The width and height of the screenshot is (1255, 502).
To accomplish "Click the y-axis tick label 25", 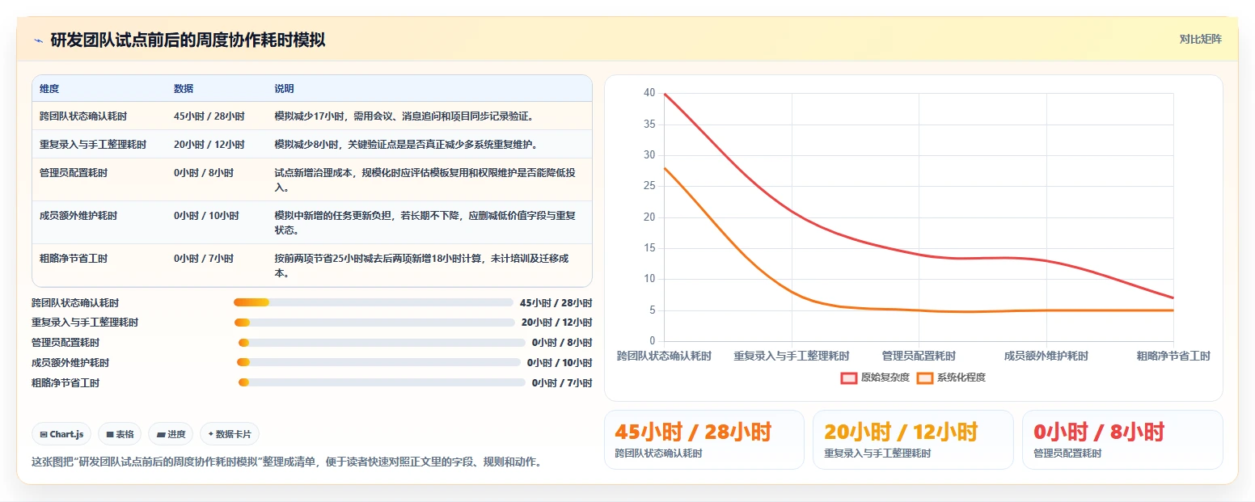I will click(x=649, y=186).
